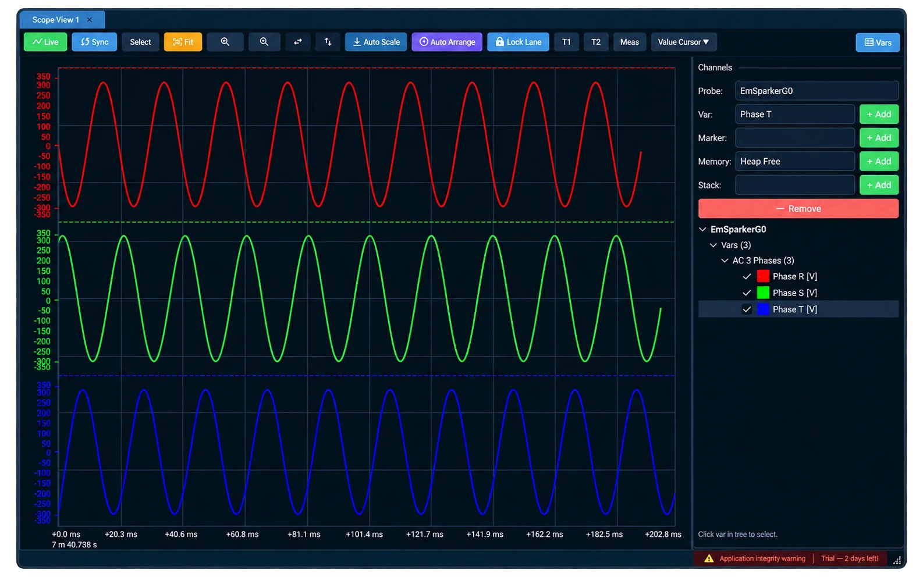Click Add next to Stack field
923x577 pixels.
coord(879,185)
